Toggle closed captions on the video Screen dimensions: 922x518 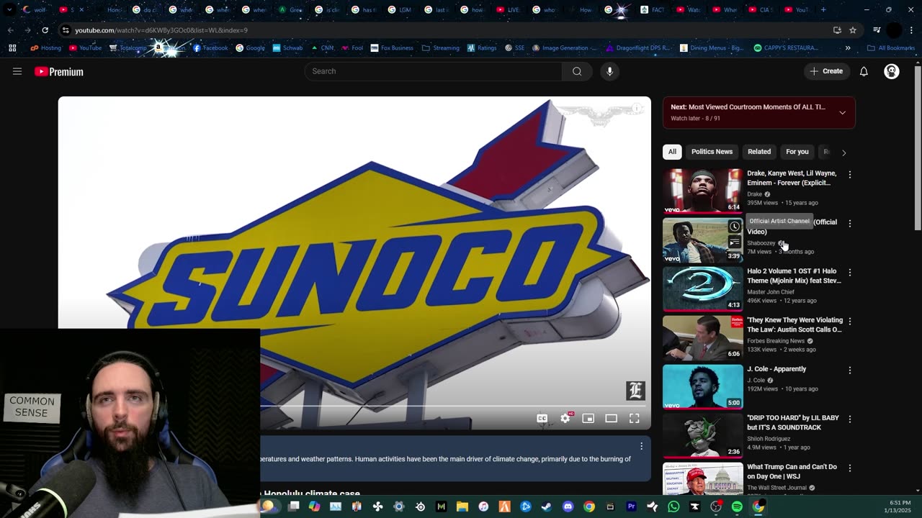pyautogui.click(x=542, y=418)
